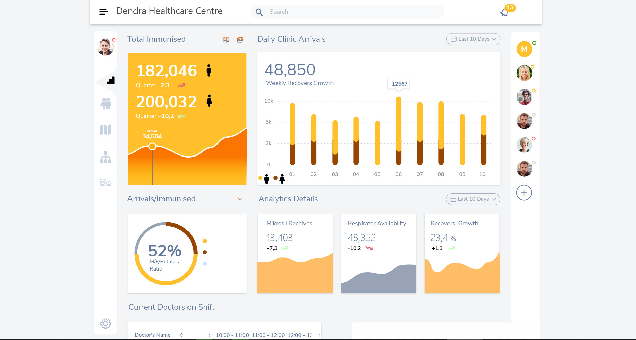Export Total Immunised to Excel
The width and height of the screenshot is (636, 340).
pyautogui.click(x=226, y=40)
